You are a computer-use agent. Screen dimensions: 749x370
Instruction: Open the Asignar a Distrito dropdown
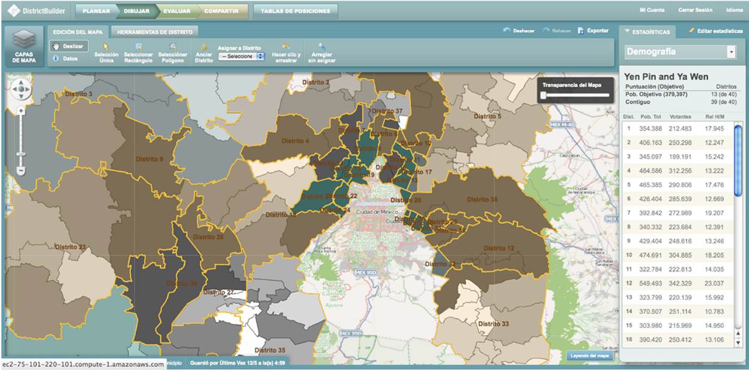[241, 56]
